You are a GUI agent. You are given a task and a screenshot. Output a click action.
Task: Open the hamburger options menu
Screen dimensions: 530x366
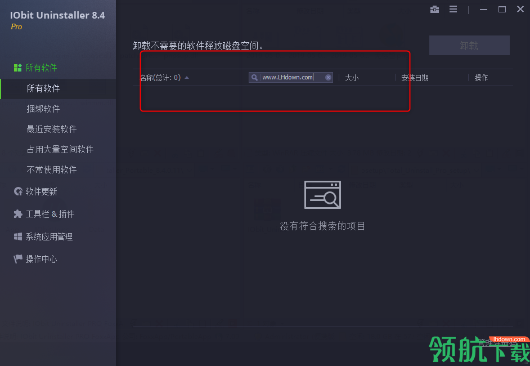point(453,10)
